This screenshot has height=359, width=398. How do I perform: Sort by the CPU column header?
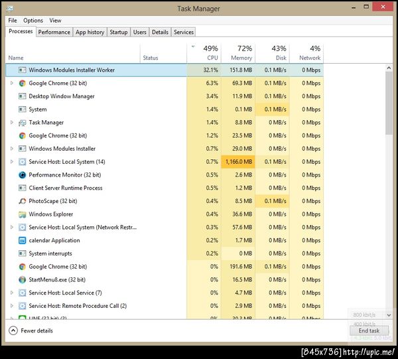click(x=204, y=53)
